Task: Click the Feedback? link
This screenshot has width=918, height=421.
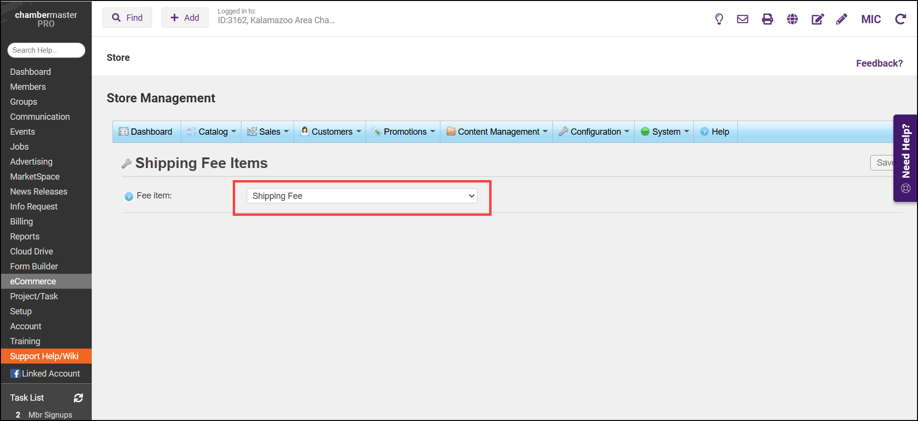Action: click(879, 63)
